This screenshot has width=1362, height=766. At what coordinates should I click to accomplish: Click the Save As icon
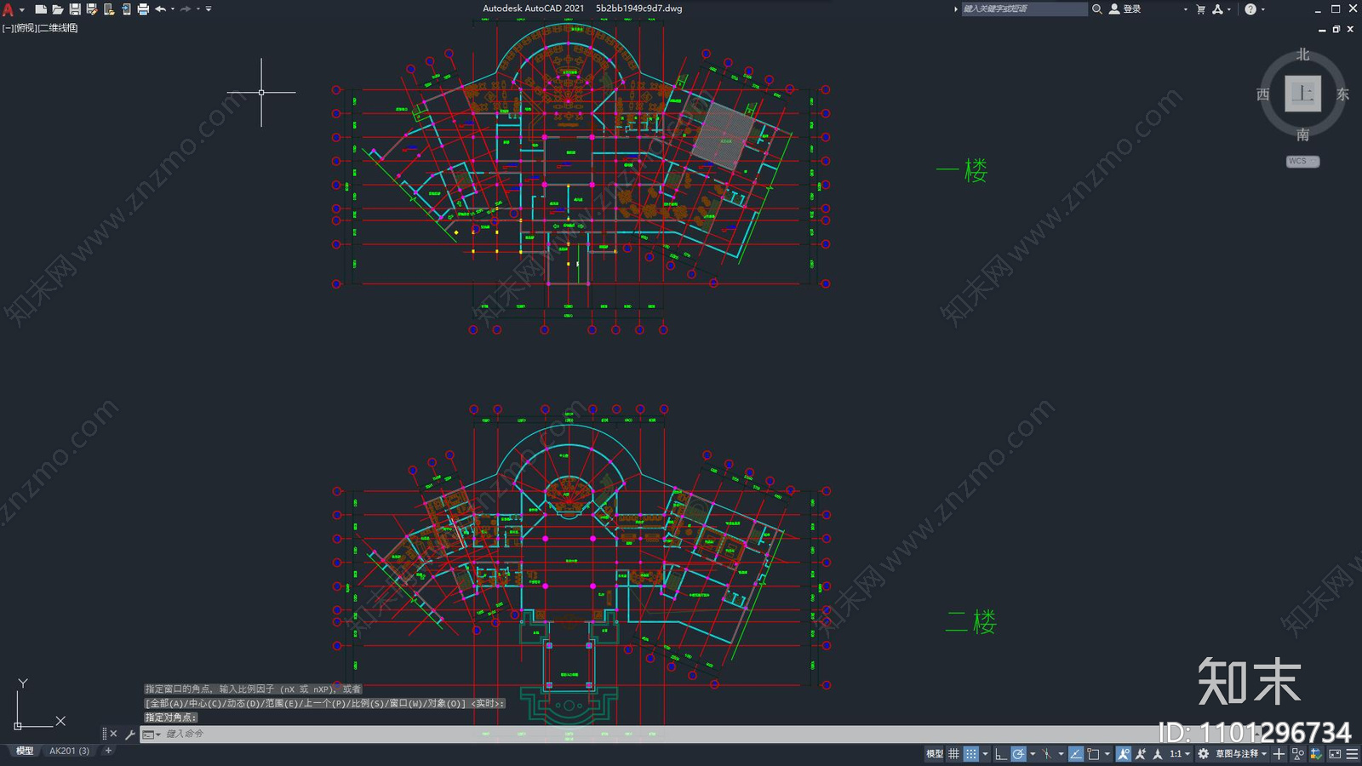[92, 9]
